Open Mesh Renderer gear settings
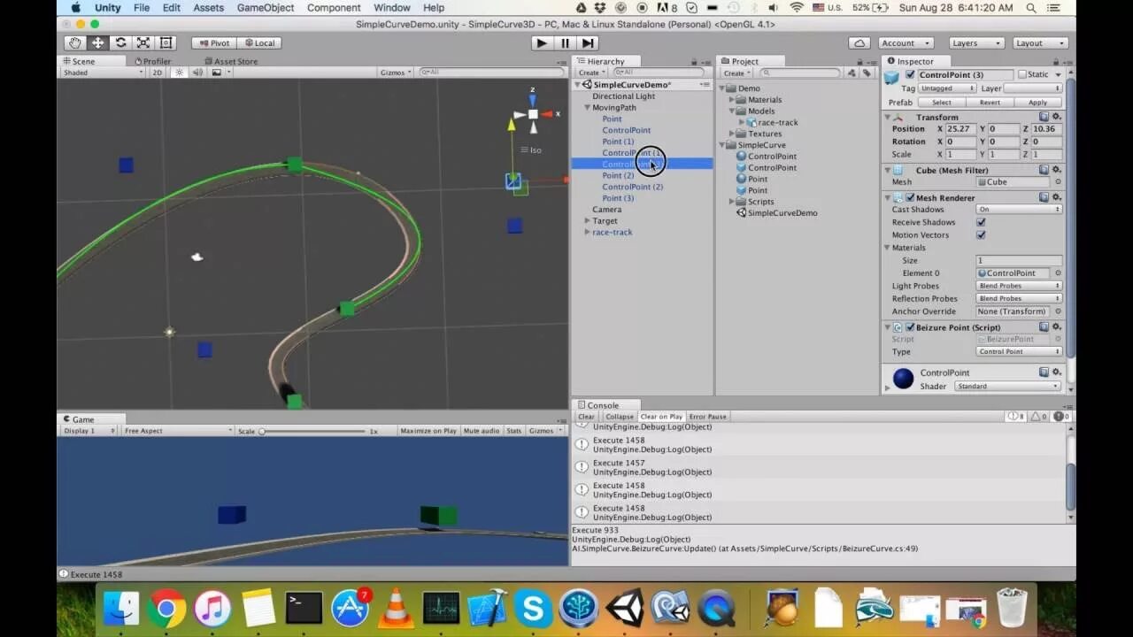The image size is (1133, 637). click(x=1056, y=197)
